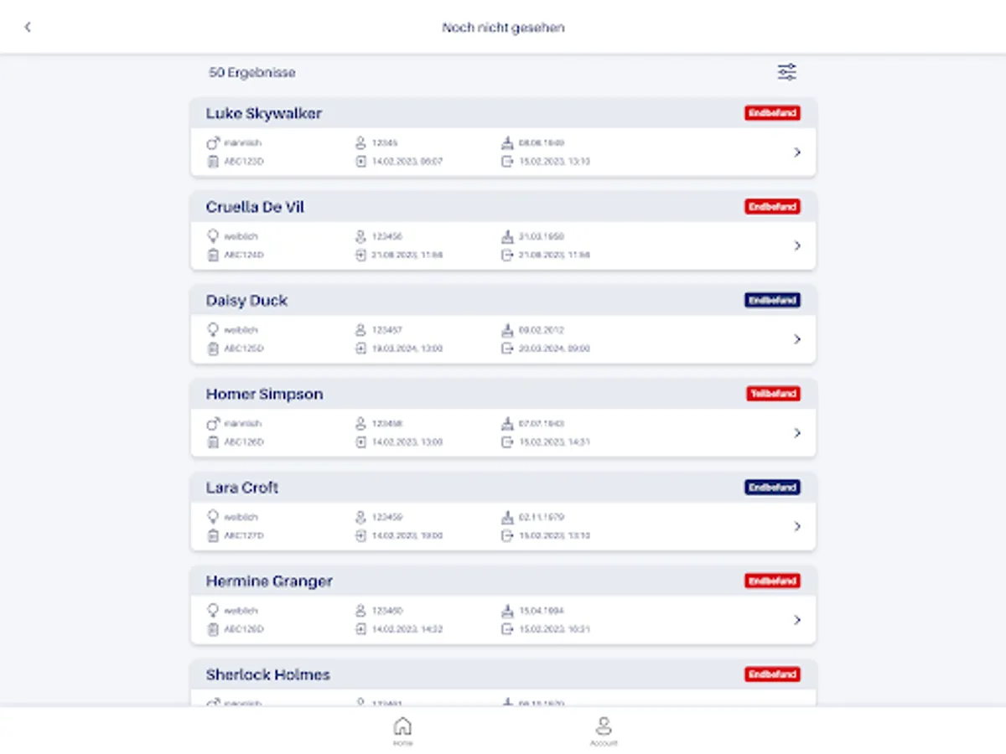The image size is (1006, 754).
Task: Click the patient number icon beside 123458
Action: point(359,423)
